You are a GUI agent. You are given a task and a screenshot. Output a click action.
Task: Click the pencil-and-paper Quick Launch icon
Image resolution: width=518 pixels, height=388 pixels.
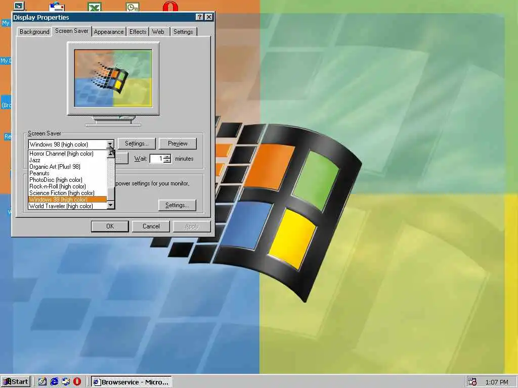coord(42,382)
